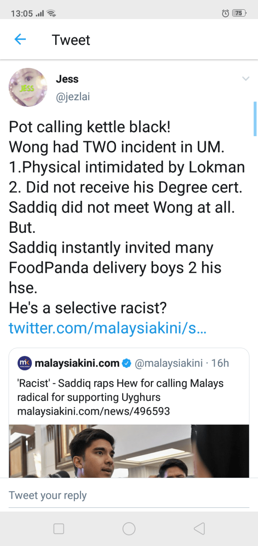The height and width of the screenshot is (546, 258).
Task: Tap the malaysiakini logo icon
Action: coord(25,363)
